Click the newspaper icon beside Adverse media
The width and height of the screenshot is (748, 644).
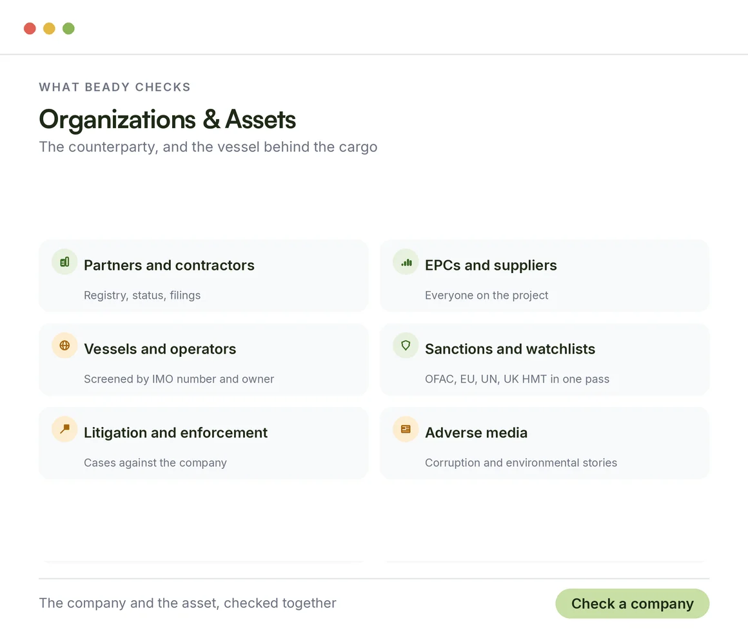pyautogui.click(x=406, y=429)
